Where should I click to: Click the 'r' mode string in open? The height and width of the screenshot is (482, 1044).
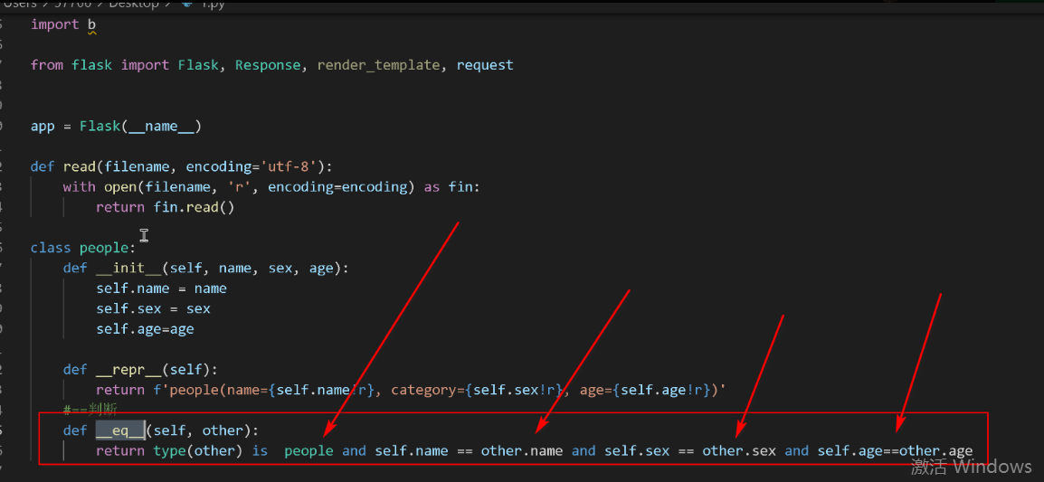[x=239, y=187]
